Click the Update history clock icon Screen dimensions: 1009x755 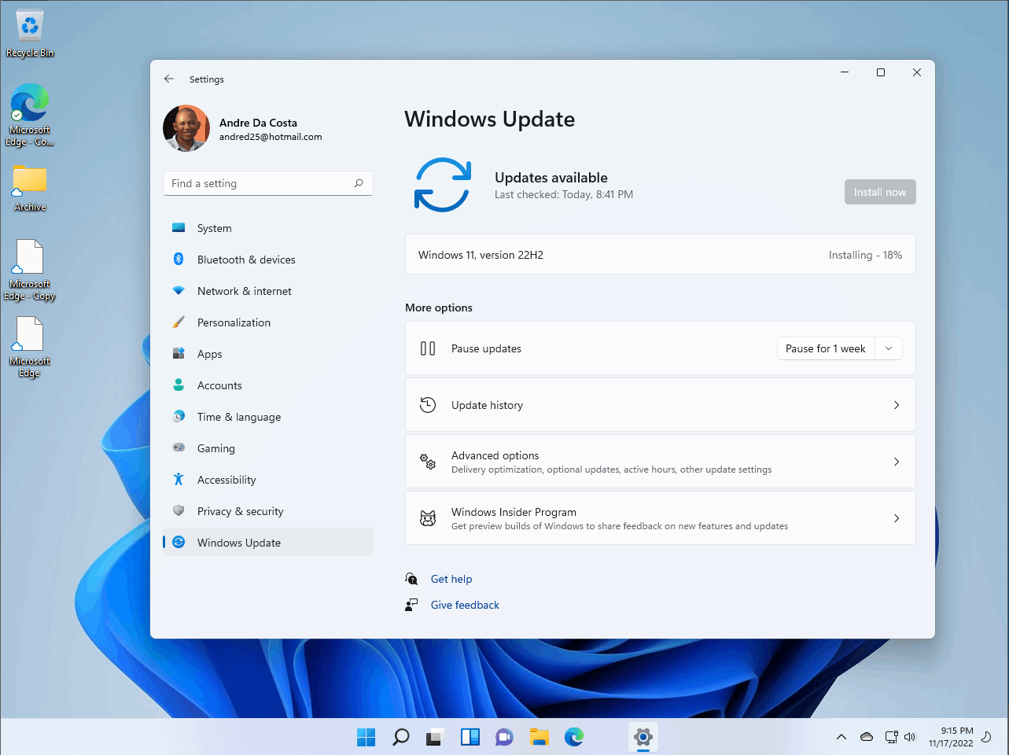click(428, 405)
